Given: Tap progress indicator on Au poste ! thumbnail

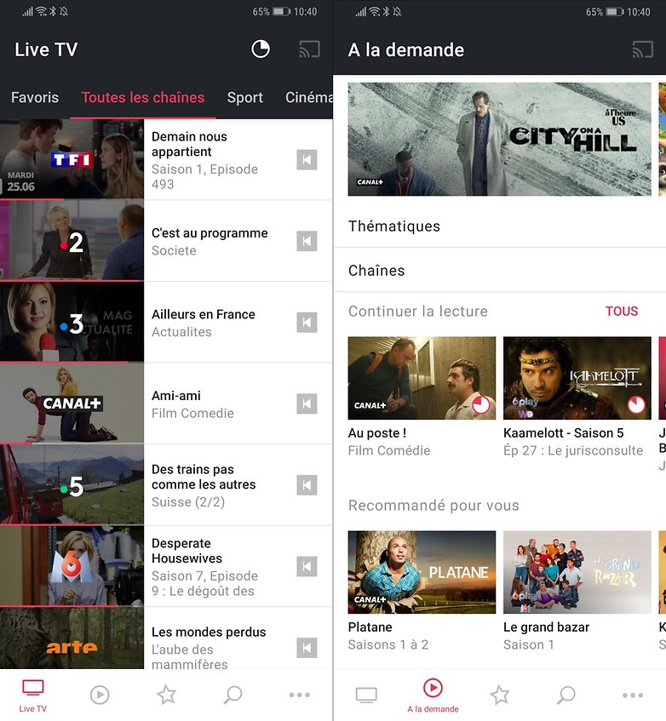Looking at the screenshot, I should pos(481,405).
